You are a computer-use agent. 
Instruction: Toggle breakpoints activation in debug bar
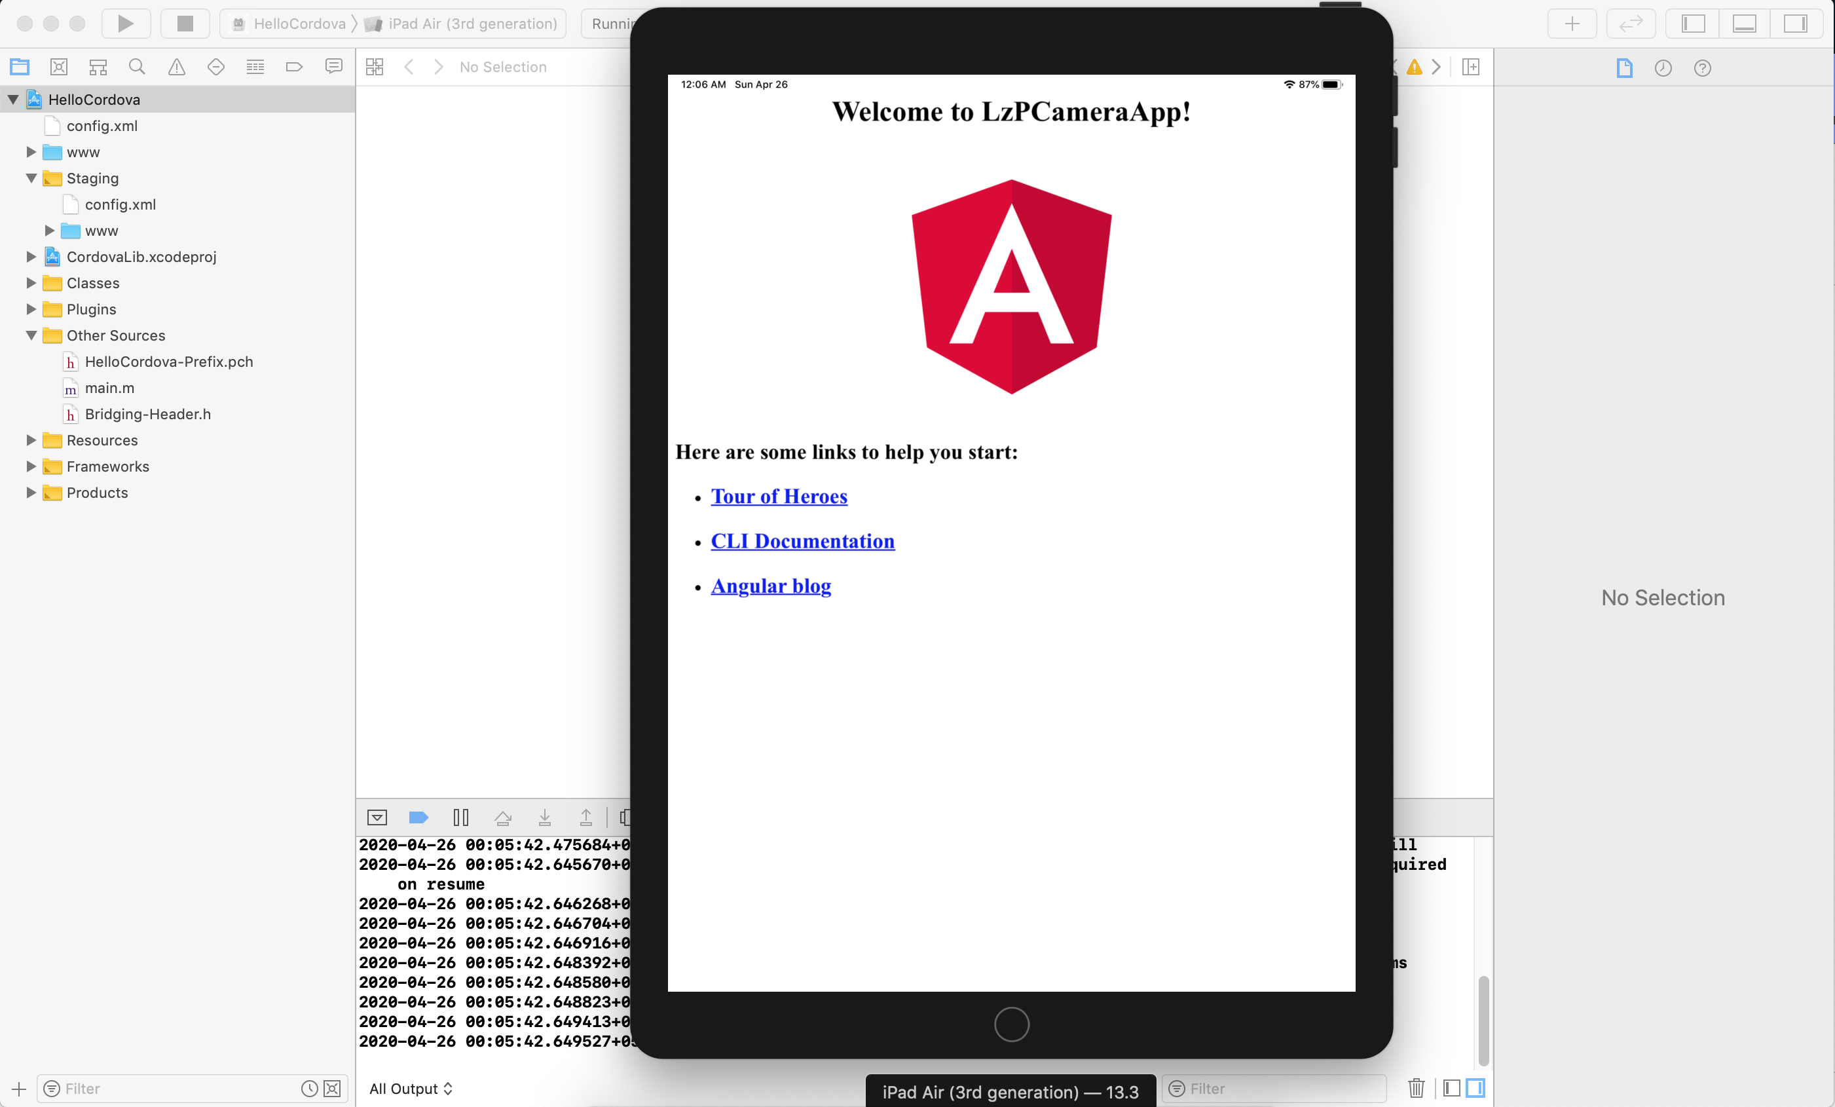coord(418,818)
